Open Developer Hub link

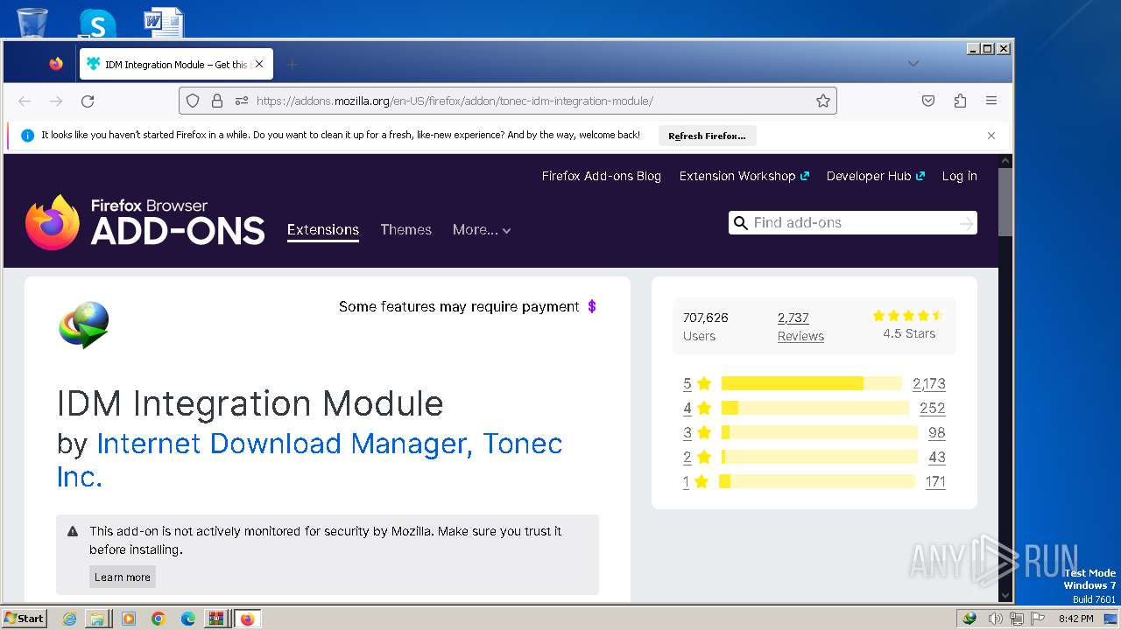[x=875, y=176]
